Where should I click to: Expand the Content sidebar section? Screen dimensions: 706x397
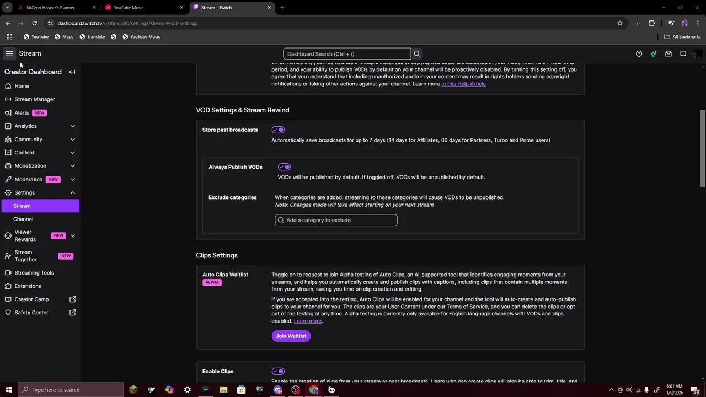point(73,153)
